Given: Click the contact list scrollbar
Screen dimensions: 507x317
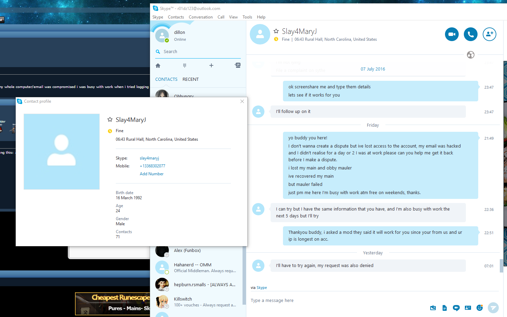Looking at the screenshot, I should 244,275.
